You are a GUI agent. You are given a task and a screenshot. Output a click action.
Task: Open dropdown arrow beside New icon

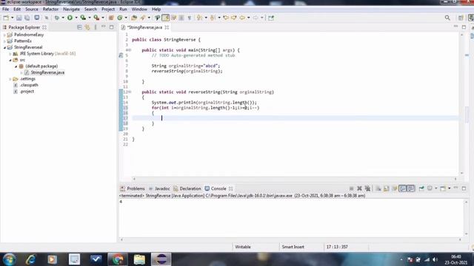[x=12, y=18]
